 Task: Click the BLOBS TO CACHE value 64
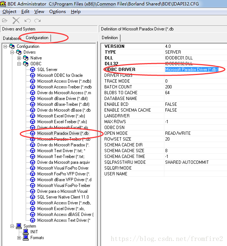point(167,93)
